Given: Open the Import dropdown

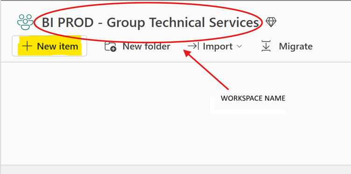Looking at the screenshot, I should point(215,47).
